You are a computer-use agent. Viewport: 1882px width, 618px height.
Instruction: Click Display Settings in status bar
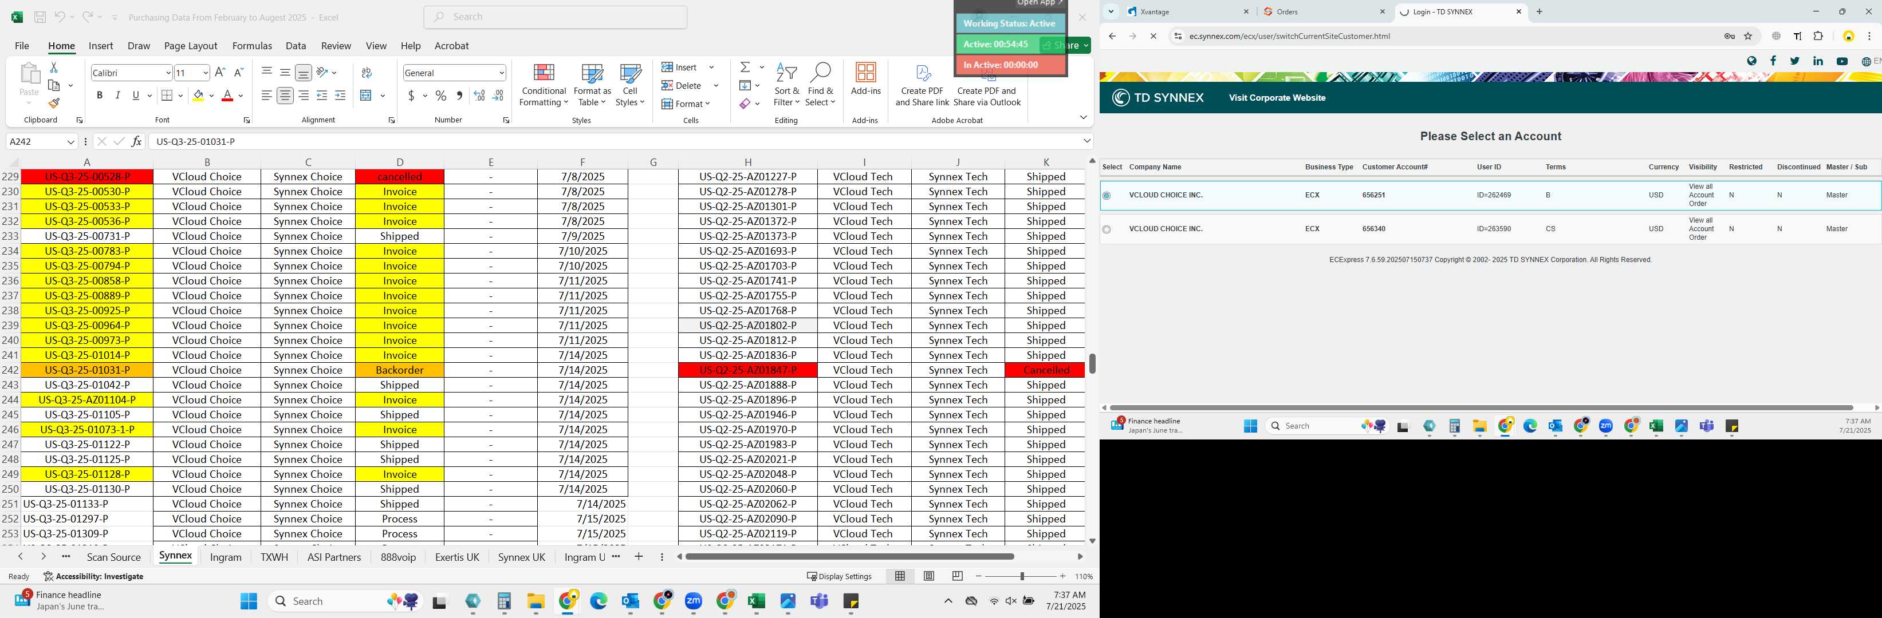point(840,576)
